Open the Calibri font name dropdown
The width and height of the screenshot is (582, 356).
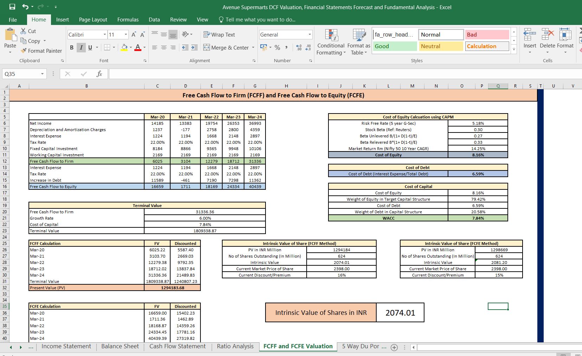click(105, 34)
